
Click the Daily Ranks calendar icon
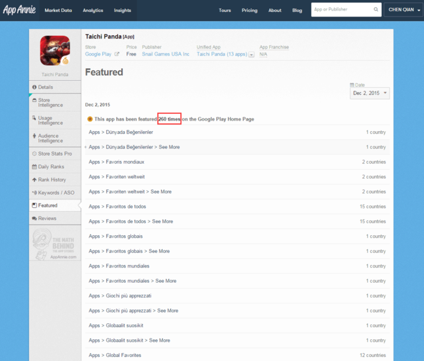pos(34,166)
